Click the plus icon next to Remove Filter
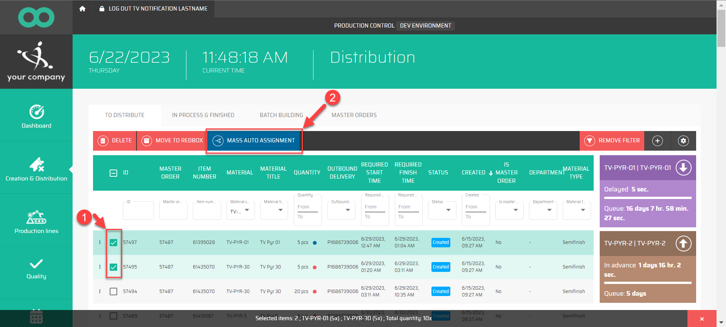 pyautogui.click(x=657, y=141)
